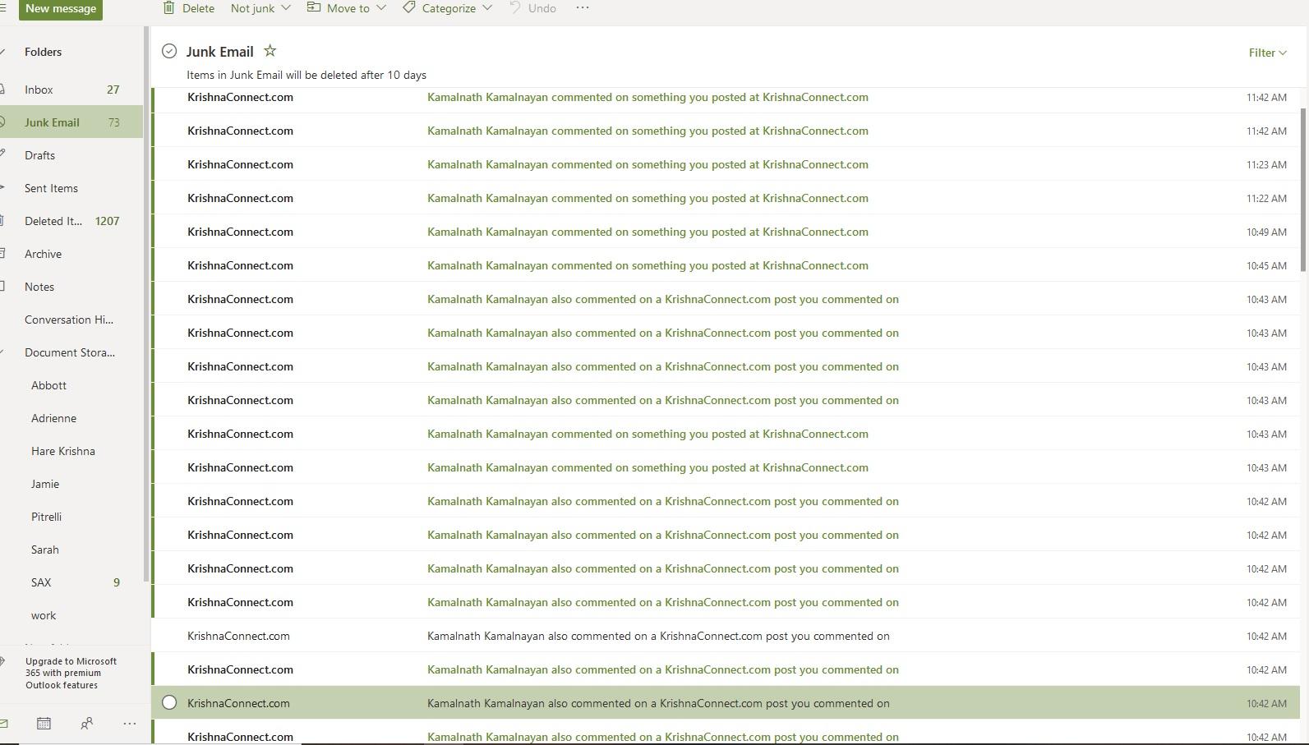1309x745 pixels.
Task: Star Junk Email folder as favorite
Action: pyautogui.click(x=270, y=51)
